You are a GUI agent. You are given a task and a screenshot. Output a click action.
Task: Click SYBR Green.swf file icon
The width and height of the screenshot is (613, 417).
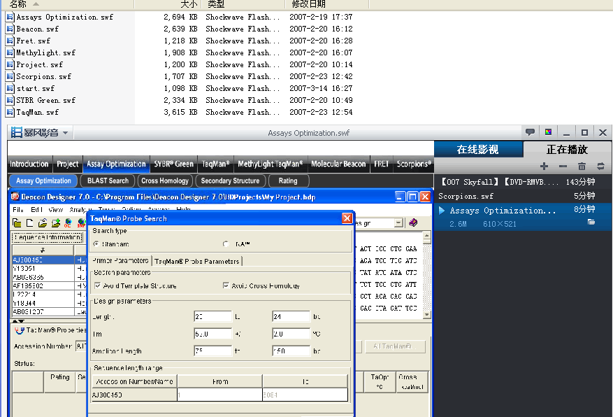pos(10,100)
